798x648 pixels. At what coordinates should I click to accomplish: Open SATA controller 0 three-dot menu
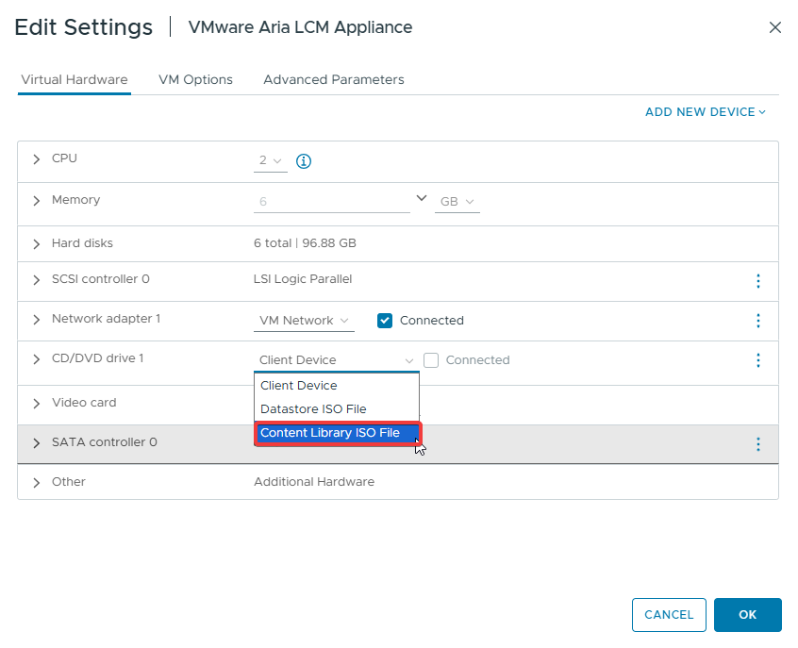758,444
